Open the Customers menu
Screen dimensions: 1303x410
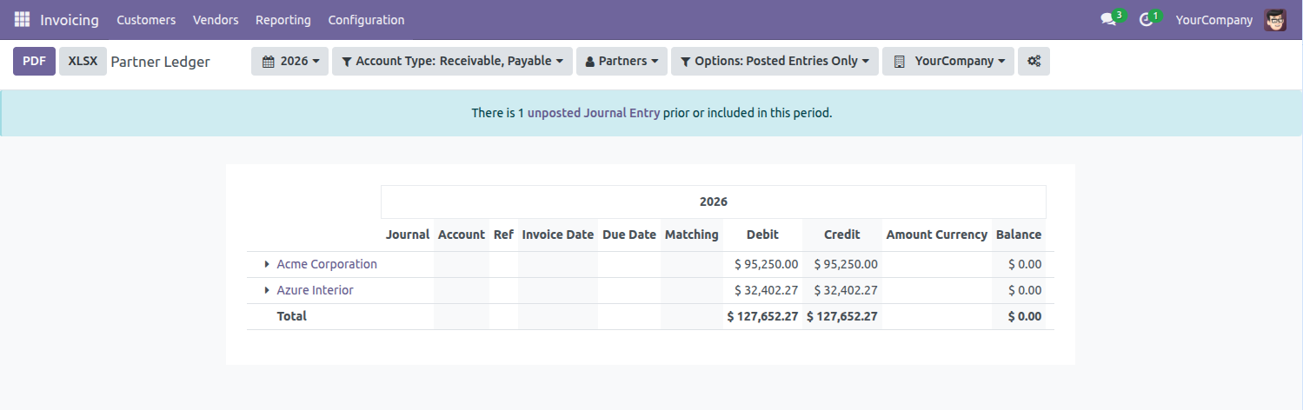point(146,19)
